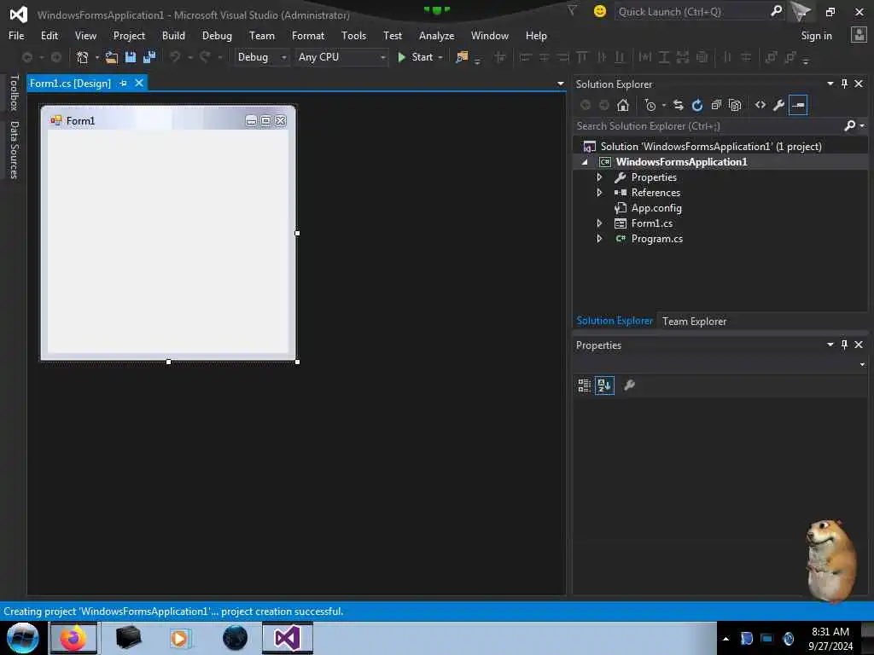Open the Properties object selector dropdown
This screenshot has width=874, height=655.
862,364
